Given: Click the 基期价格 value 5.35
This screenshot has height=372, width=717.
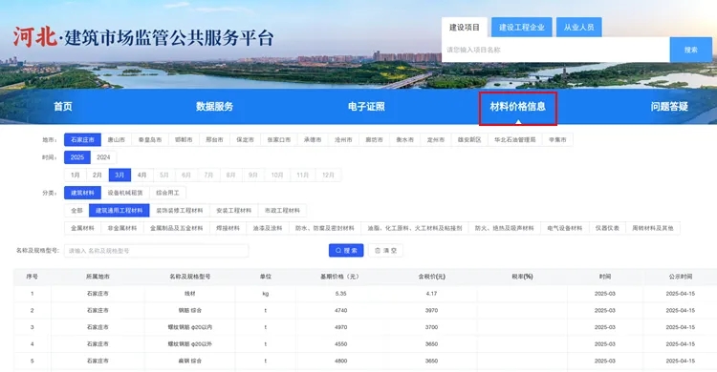Looking at the screenshot, I should [x=340, y=294].
